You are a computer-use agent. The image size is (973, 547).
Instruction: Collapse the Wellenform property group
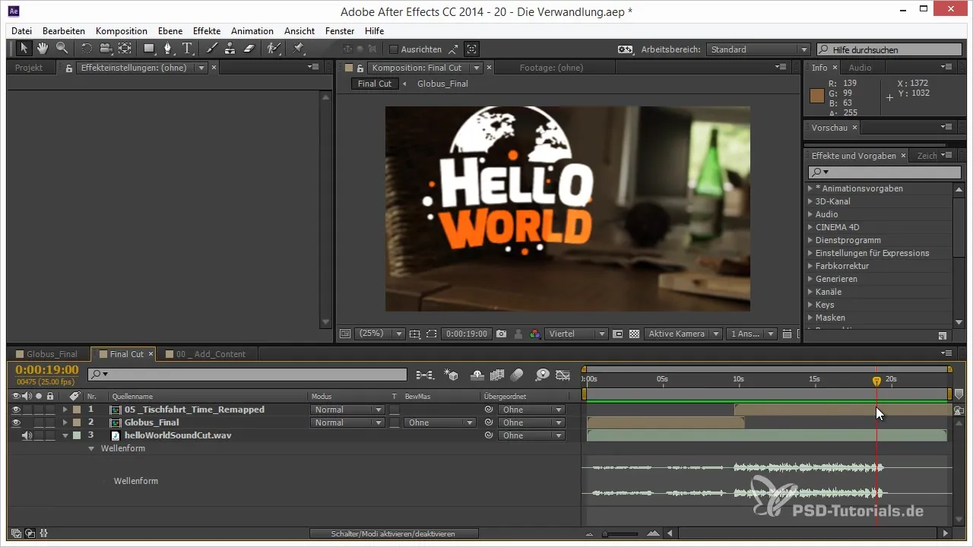[x=92, y=448]
